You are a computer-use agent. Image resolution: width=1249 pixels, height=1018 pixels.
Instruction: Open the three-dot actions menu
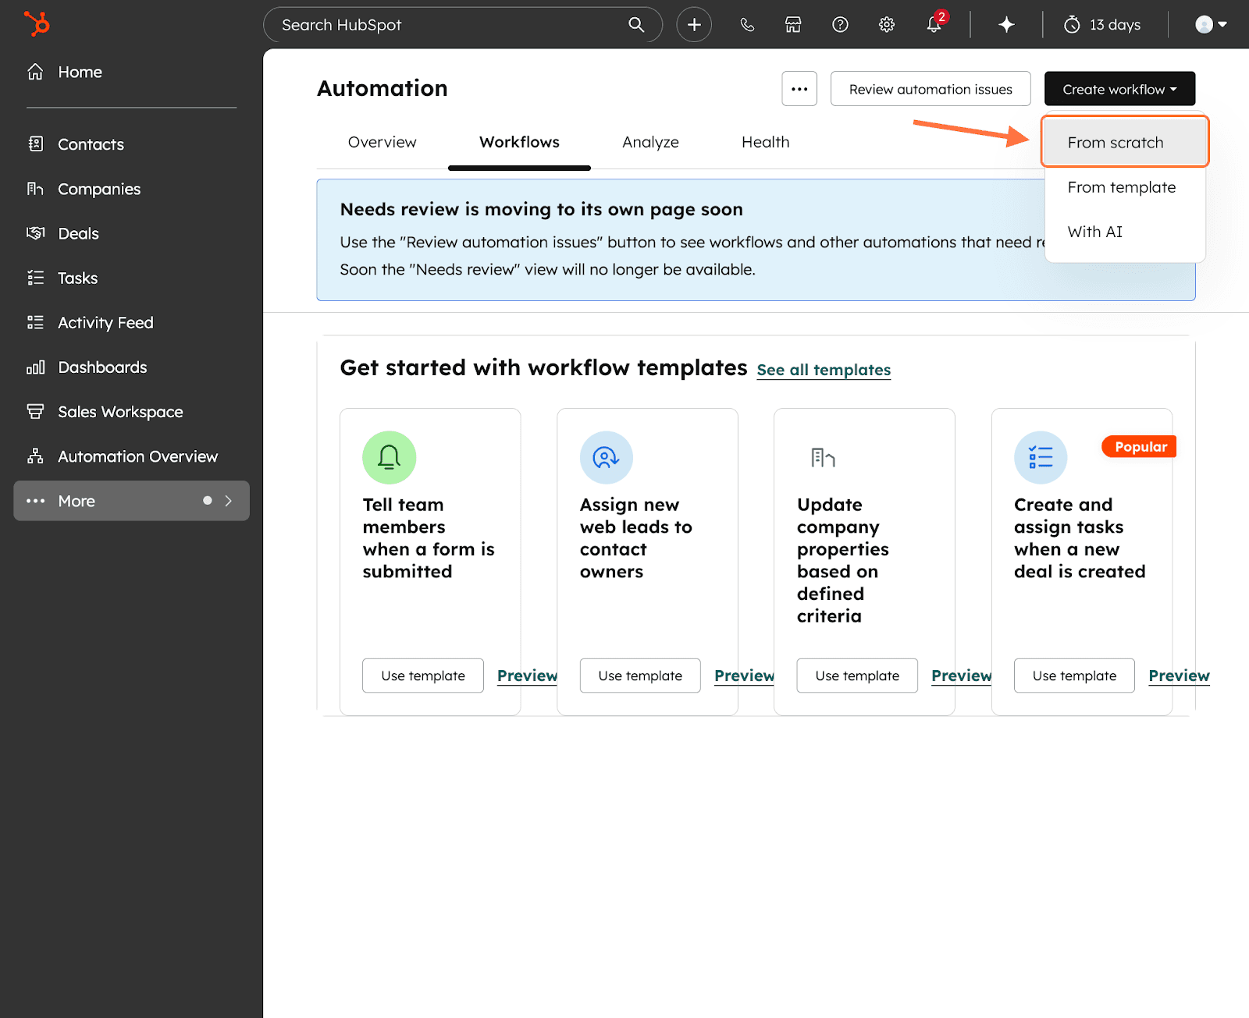point(799,89)
